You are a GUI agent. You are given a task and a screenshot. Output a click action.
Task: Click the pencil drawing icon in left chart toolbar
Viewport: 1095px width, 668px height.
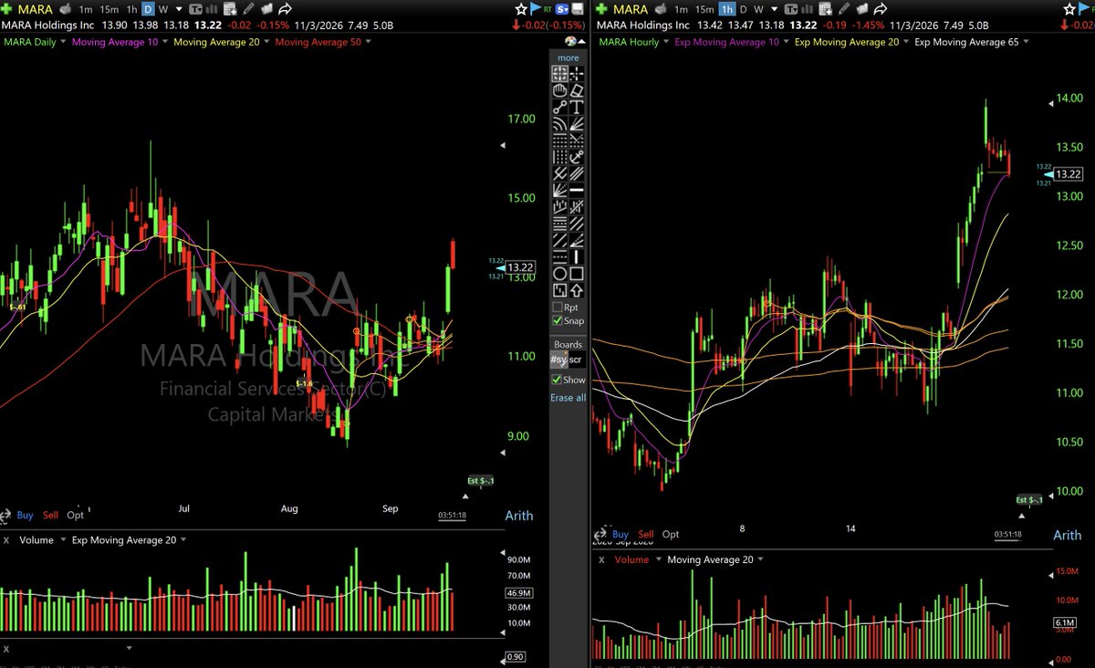248,9
